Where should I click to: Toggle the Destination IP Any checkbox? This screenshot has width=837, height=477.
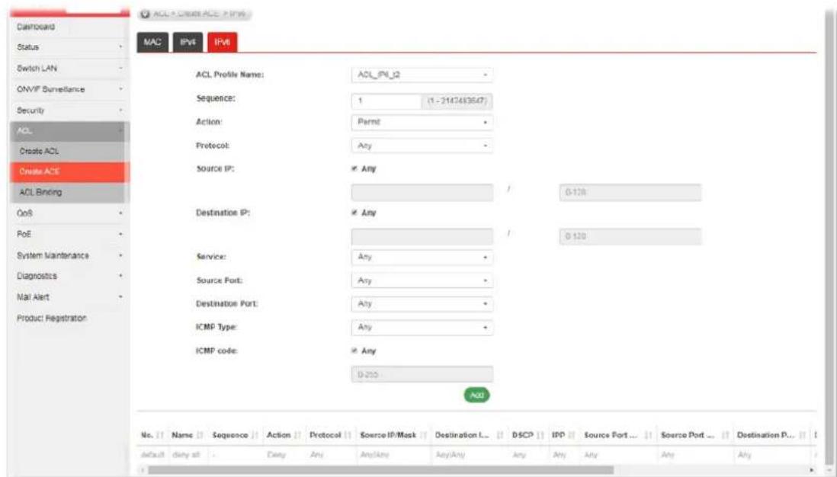coord(354,213)
